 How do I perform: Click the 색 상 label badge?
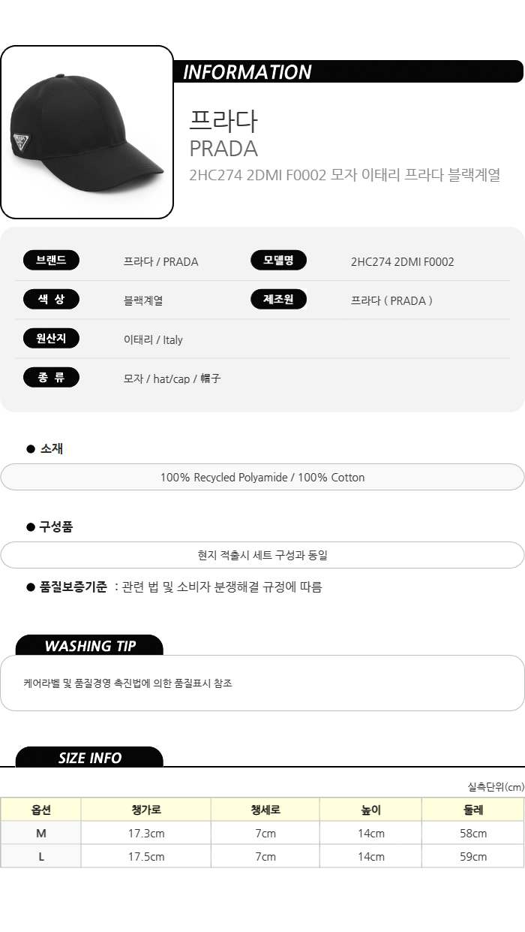(51, 300)
